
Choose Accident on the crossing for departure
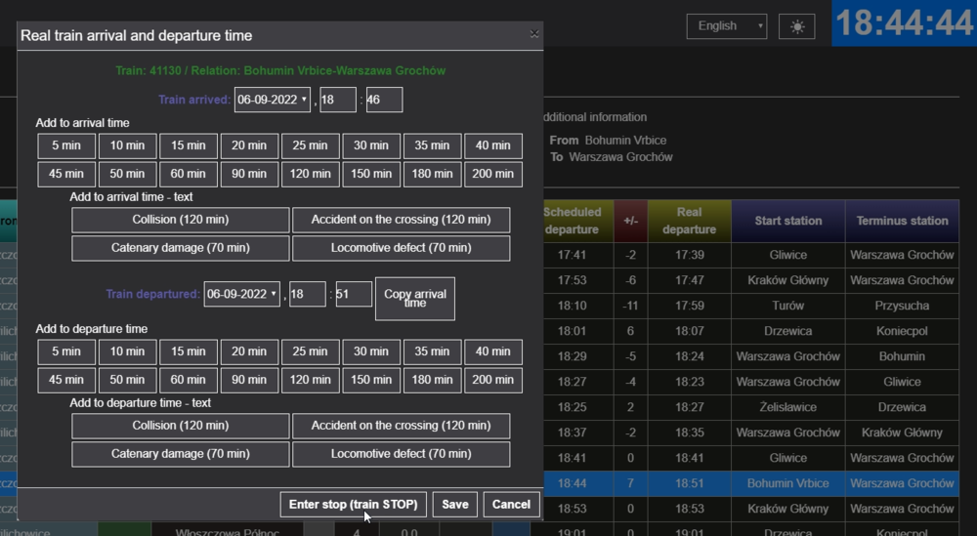pos(401,426)
